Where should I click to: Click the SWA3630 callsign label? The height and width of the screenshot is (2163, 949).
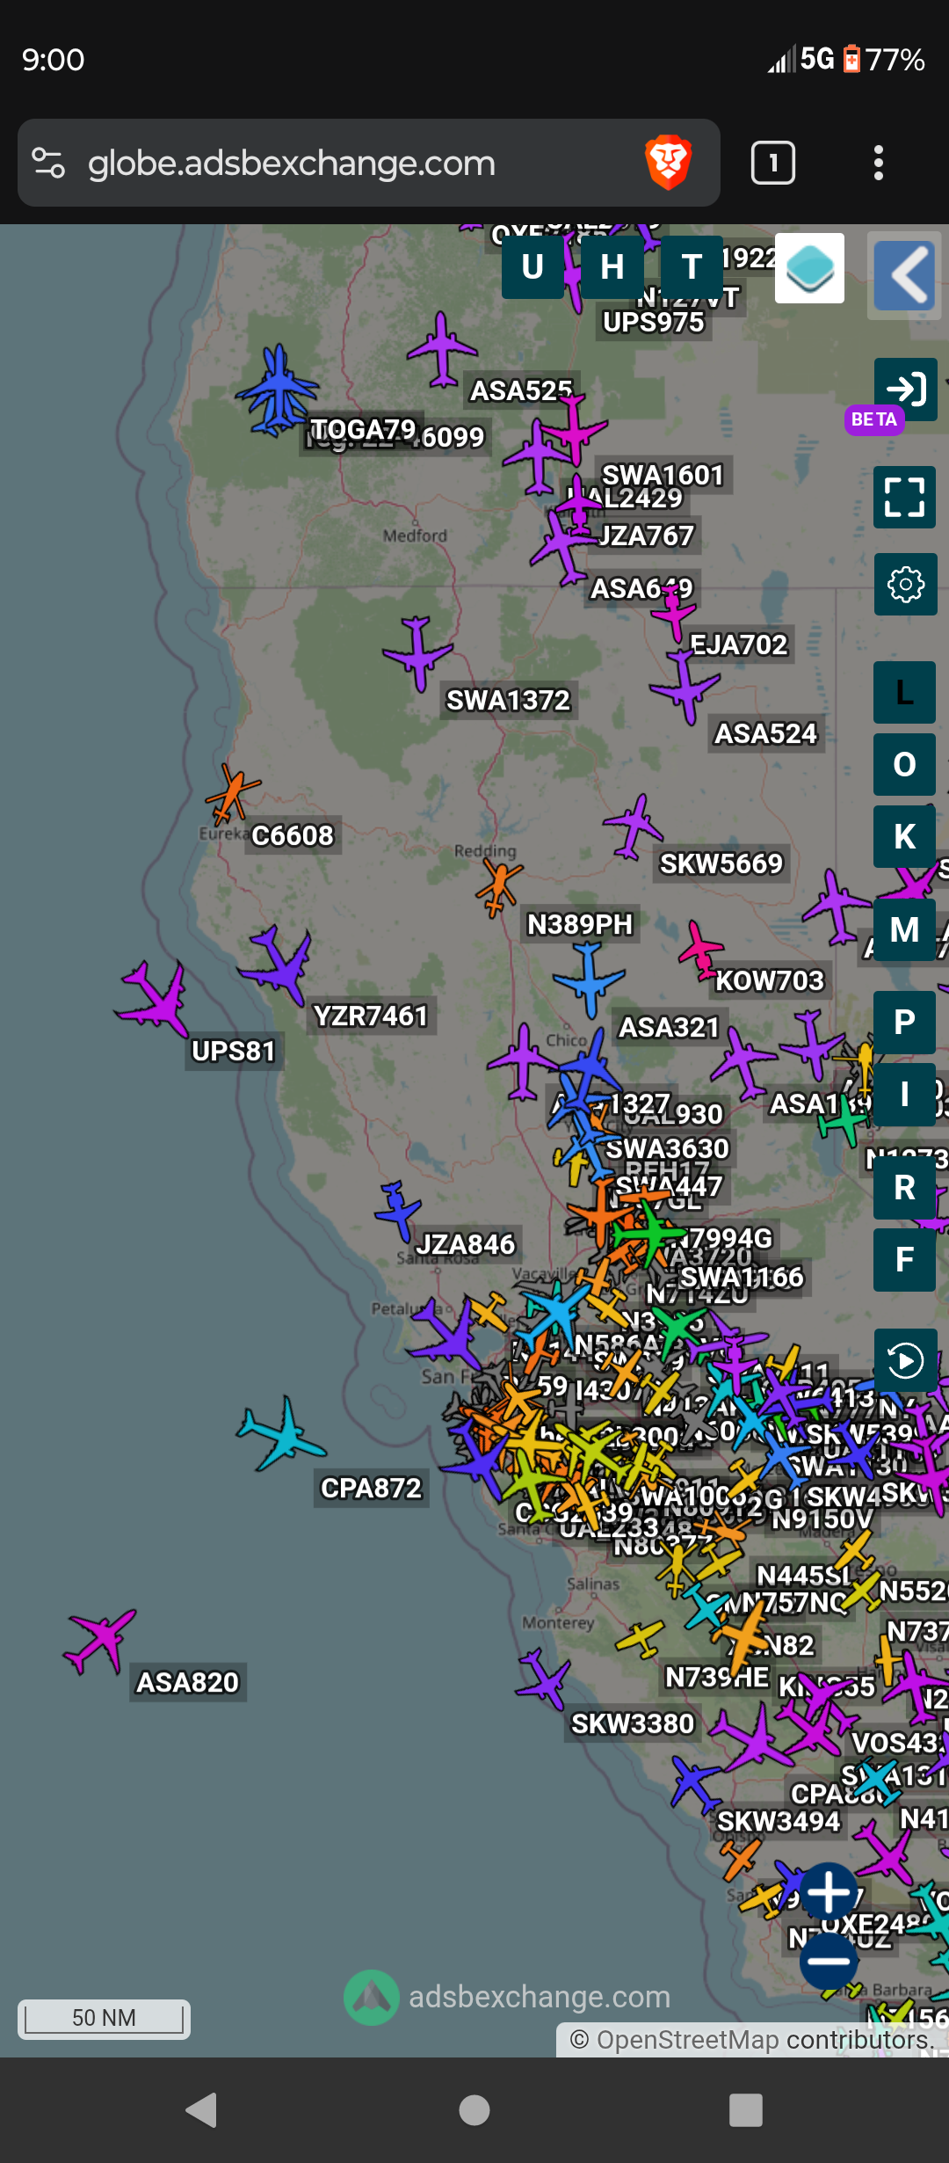[x=667, y=1148]
